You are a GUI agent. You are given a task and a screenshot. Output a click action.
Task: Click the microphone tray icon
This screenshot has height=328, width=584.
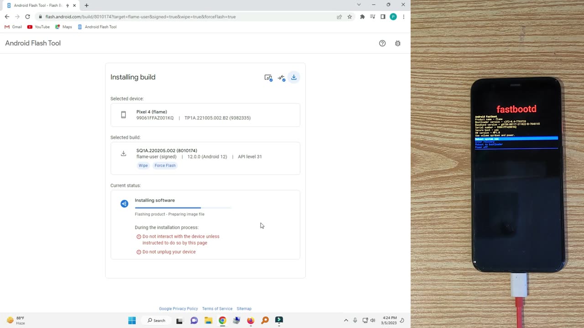click(x=355, y=320)
